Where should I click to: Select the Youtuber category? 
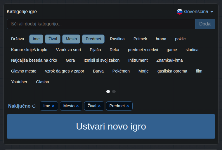pyautogui.click(x=19, y=82)
